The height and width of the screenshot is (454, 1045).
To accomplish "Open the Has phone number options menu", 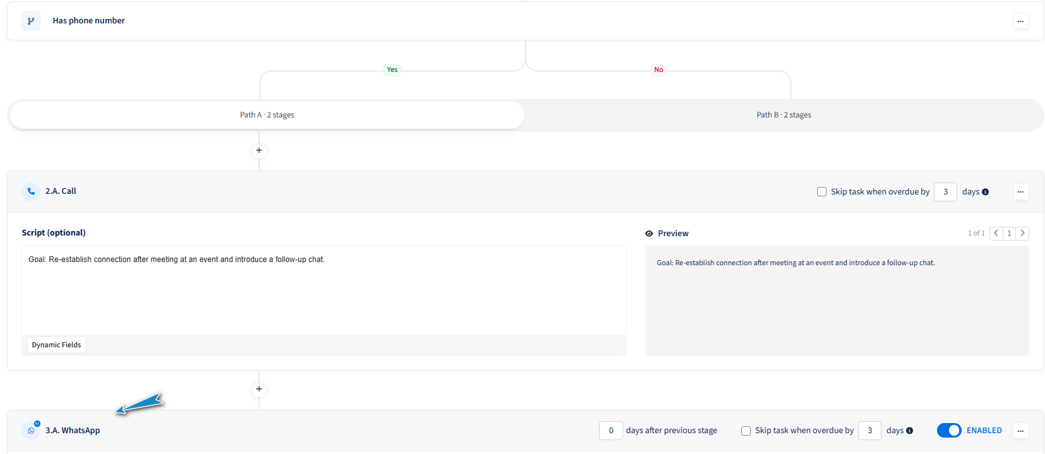I will [x=1020, y=21].
